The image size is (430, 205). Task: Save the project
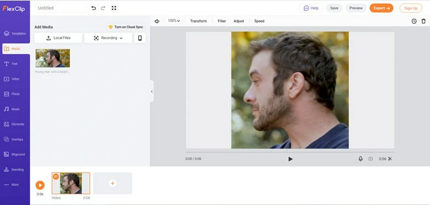tap(334, 8)
